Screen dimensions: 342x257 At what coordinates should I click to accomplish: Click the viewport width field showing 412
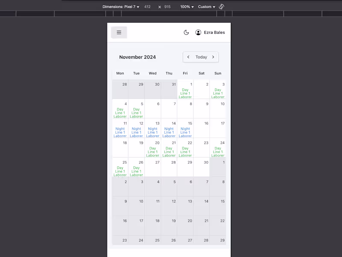click(x=147, y=7)
